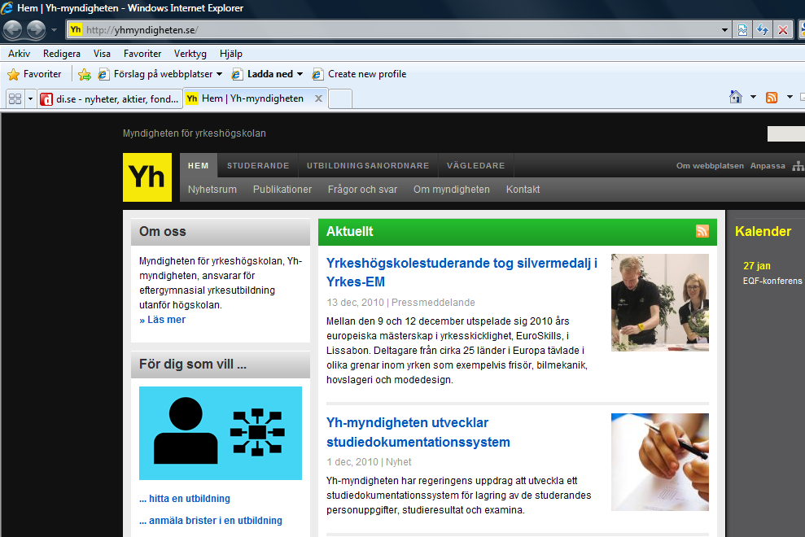This screenshot has width=805, height=537.
Task: Expand the address bar history dropdown
Action: pos(724,30)
